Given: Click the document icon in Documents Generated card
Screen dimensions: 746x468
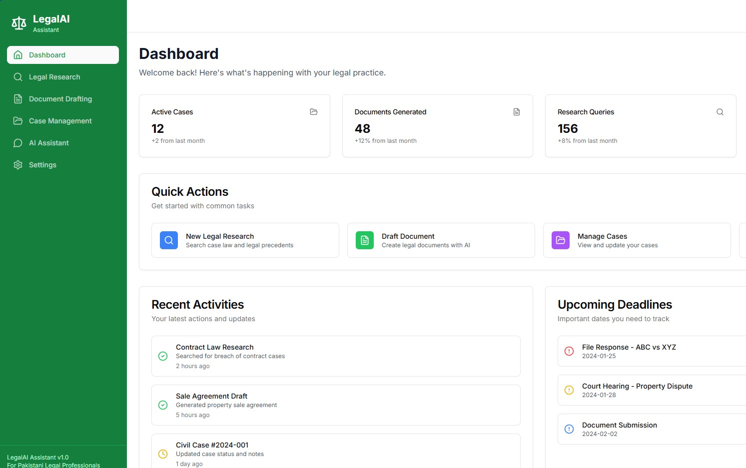Looking at the screenshot, I should [x=517, y=112].
